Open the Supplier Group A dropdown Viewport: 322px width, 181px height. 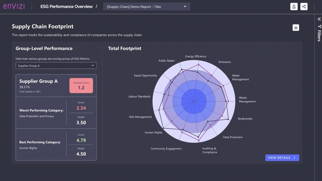coord(56,66)
